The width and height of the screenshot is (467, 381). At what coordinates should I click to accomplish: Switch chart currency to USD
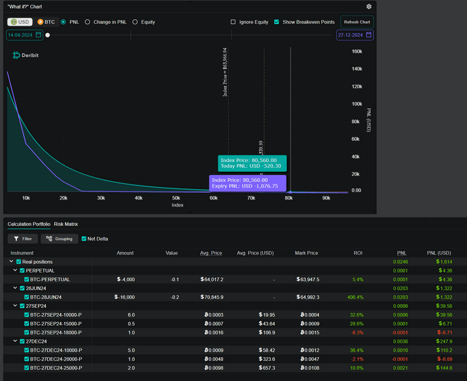point(20,22)
